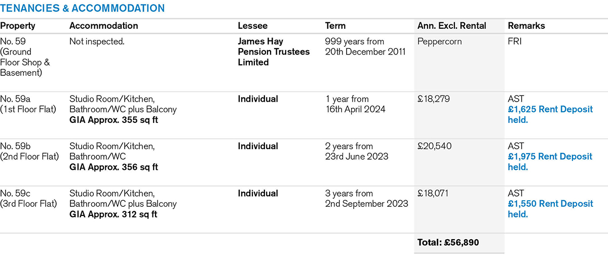The width and height of the screenshot is (608, 269).
Task: Click the 999 years from 20th December 2011 term
Action: pos(365,47)
